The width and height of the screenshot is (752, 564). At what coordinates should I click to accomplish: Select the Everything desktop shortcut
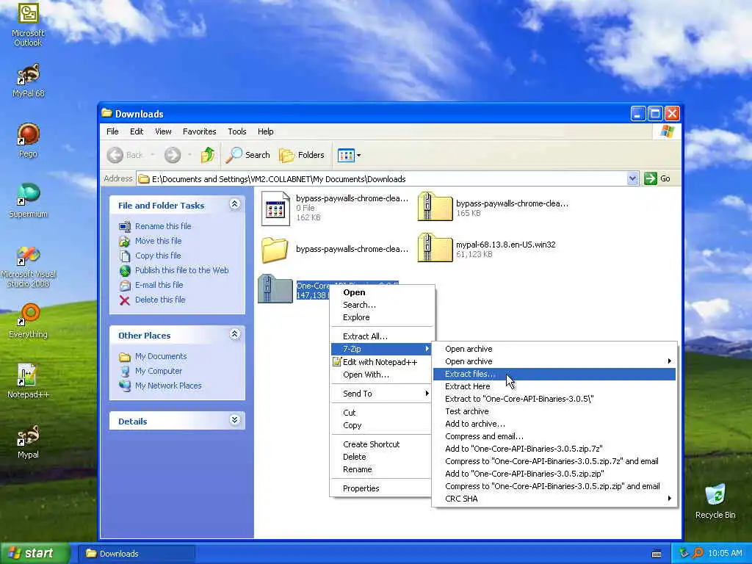(x=28, y=321)
